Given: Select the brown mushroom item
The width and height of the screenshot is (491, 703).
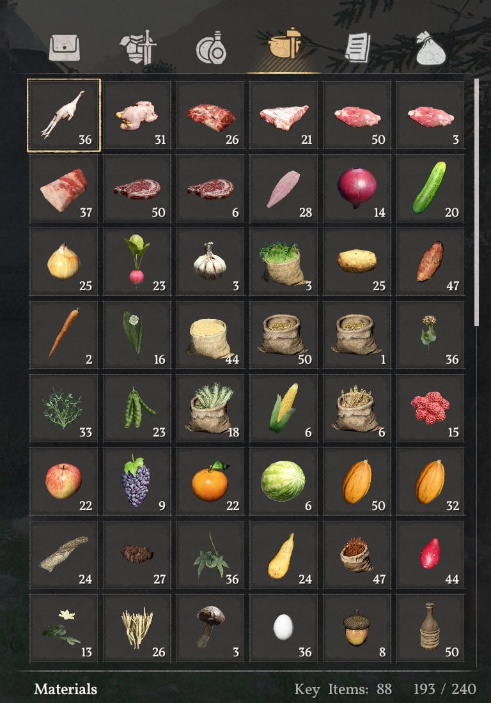Looking at the screenshot, I should [210, 628].
